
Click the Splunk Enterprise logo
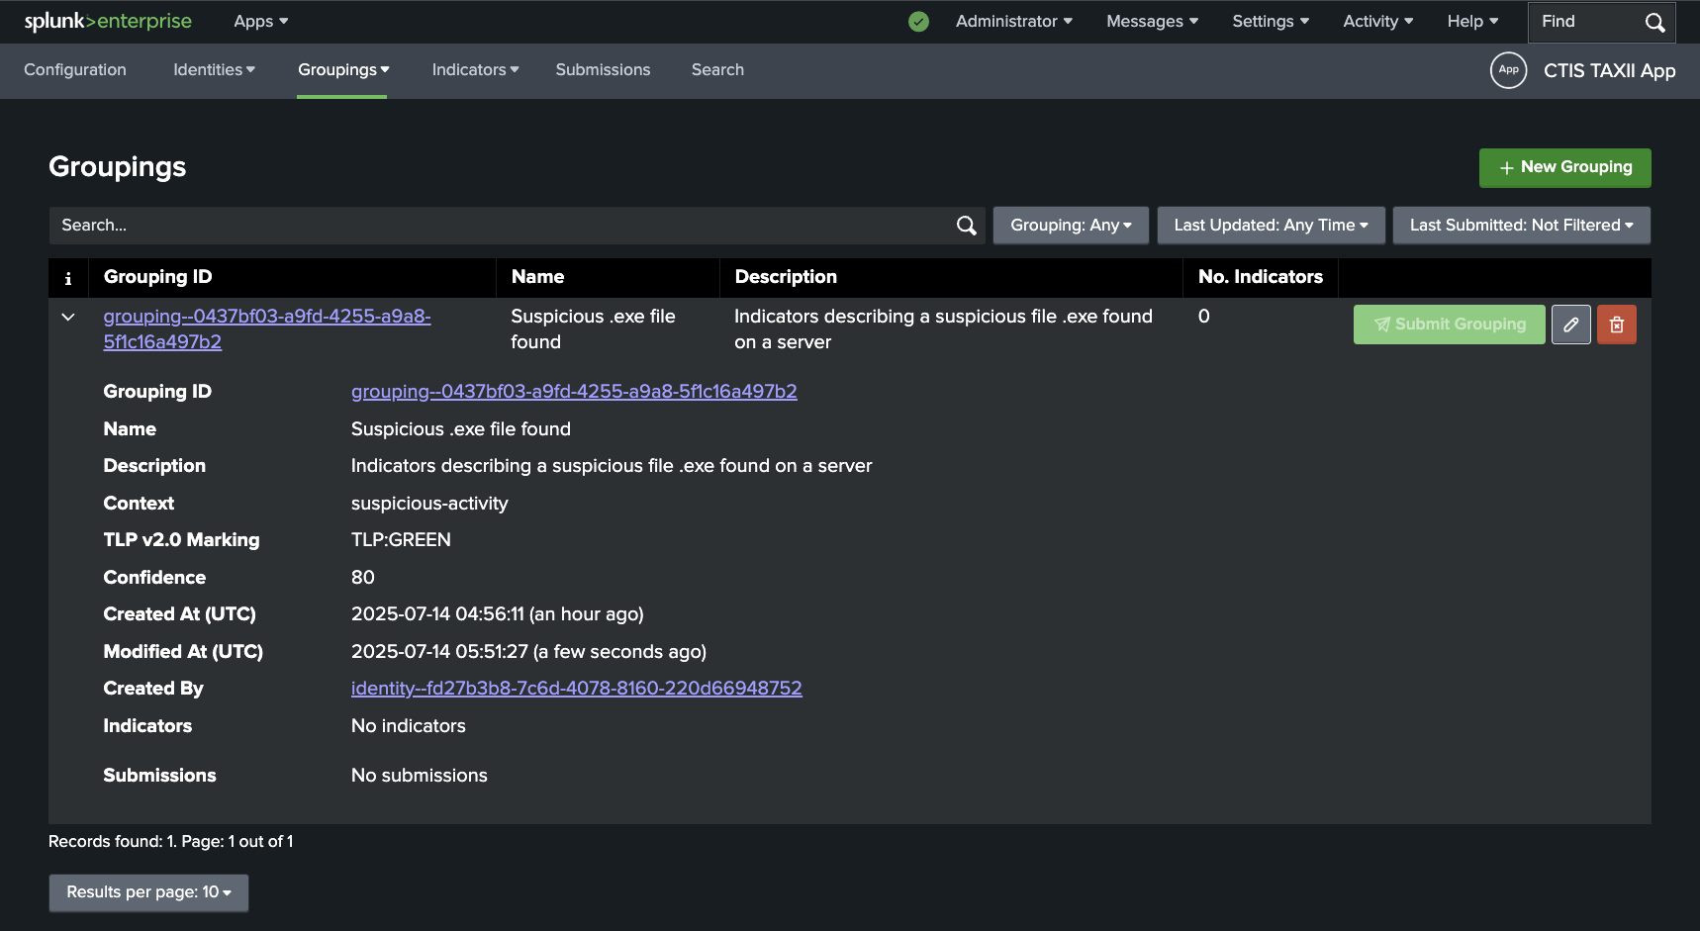point(108,21)
